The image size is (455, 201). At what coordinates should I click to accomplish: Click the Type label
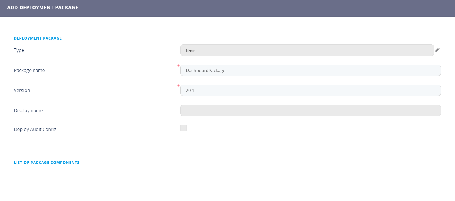19,50
